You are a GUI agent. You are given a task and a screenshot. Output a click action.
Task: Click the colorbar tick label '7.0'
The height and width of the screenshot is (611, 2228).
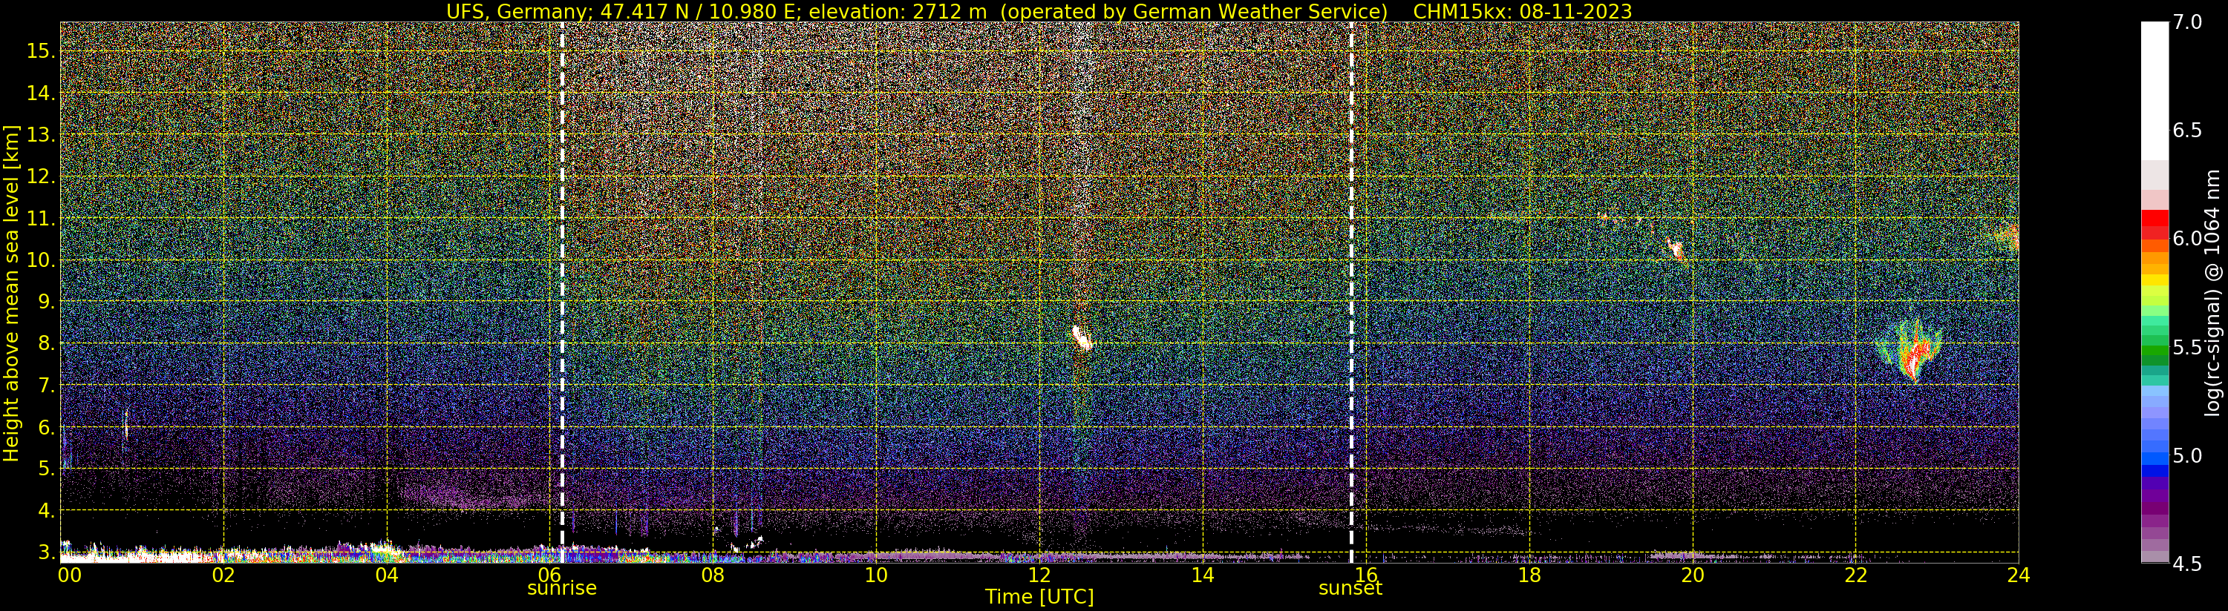click(2187, 22)
